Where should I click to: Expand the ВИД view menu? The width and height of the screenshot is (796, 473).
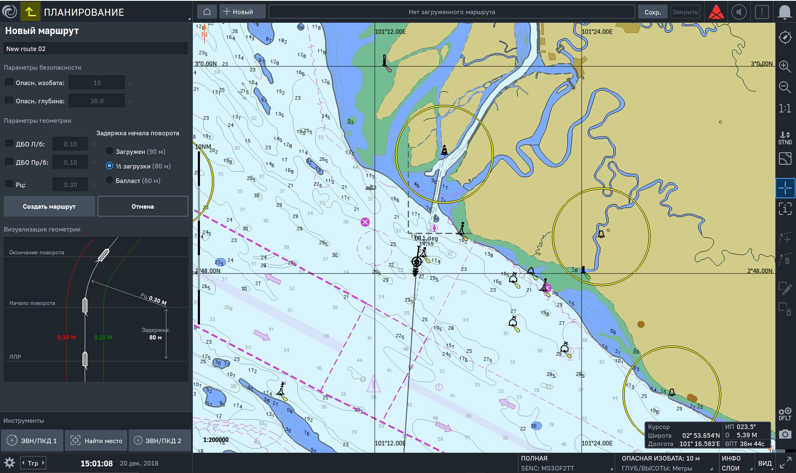[x=765, y=463]
